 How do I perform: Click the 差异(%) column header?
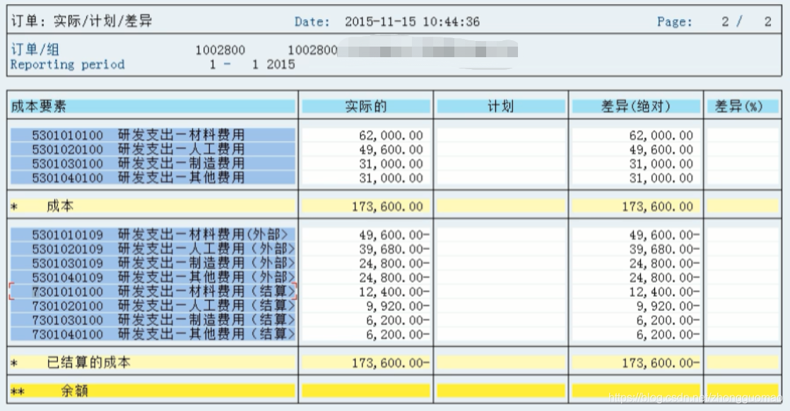pyautogui.click(x=743, y=106)
